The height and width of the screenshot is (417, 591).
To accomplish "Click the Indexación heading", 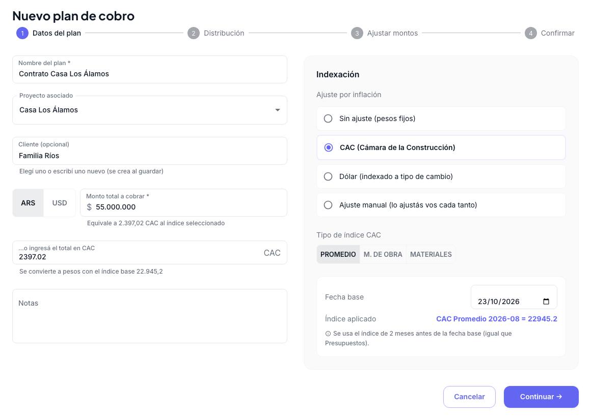I will coord(338,75).
